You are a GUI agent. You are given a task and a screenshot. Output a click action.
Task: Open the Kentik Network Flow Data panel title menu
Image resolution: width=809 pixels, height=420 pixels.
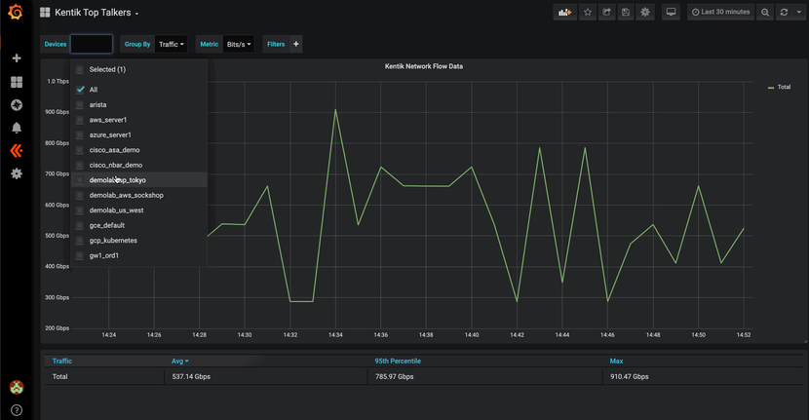point(424,66)
